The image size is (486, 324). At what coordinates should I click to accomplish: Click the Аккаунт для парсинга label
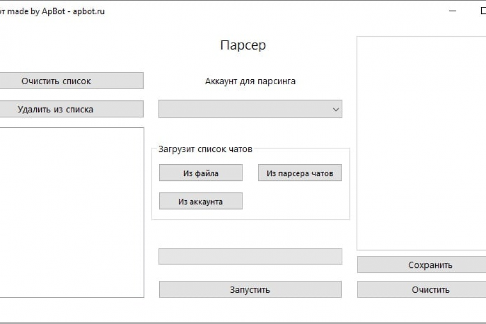click(x=250, y=82)
